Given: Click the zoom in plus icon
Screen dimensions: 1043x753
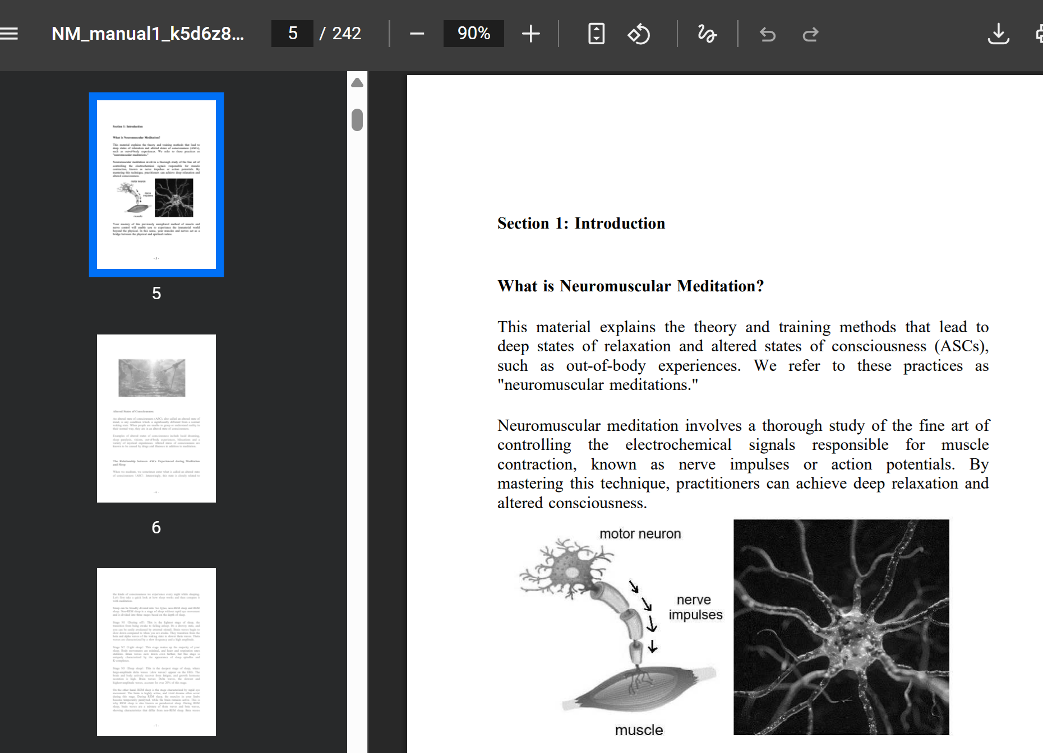Looking at the screenshot, I should [530, 34].
